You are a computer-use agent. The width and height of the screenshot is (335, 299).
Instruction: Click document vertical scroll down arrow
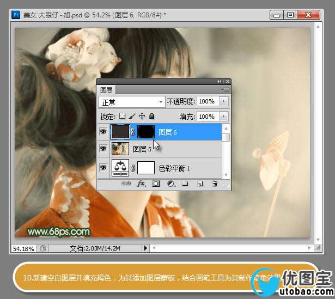(318, 240)
